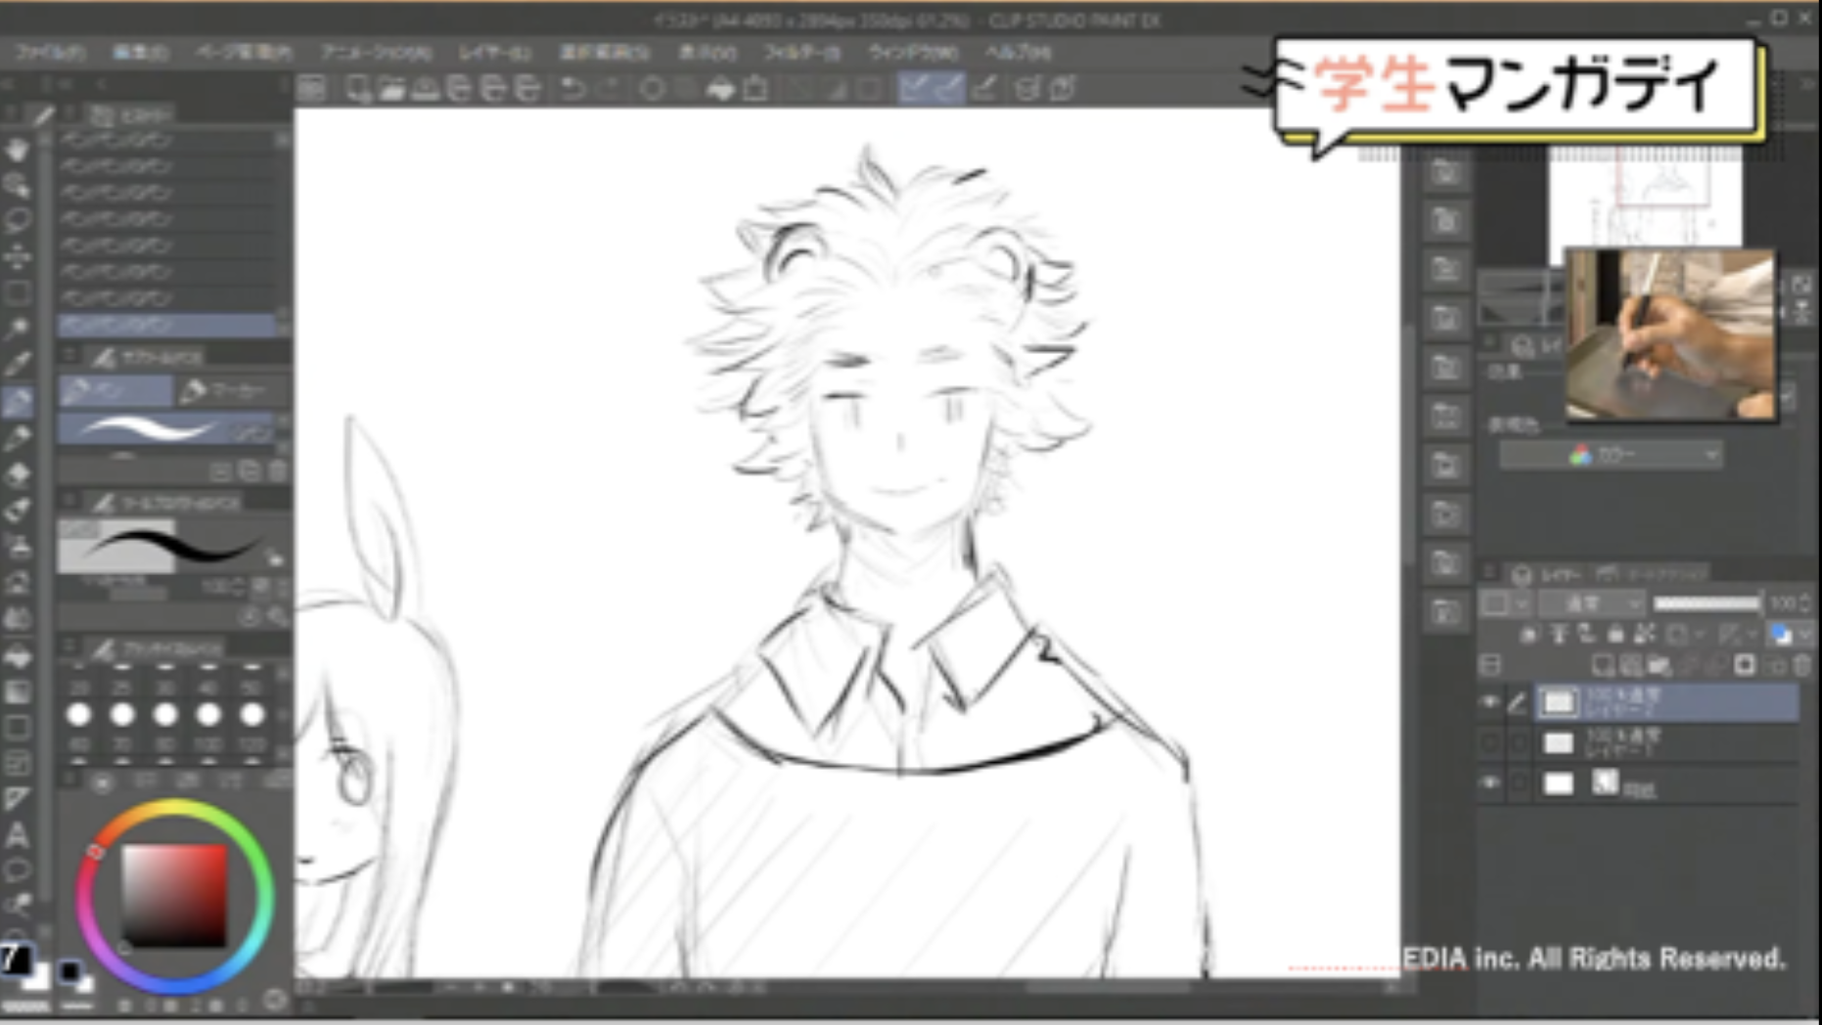Pick the Move (hand) tool

[x=18, y=150]
